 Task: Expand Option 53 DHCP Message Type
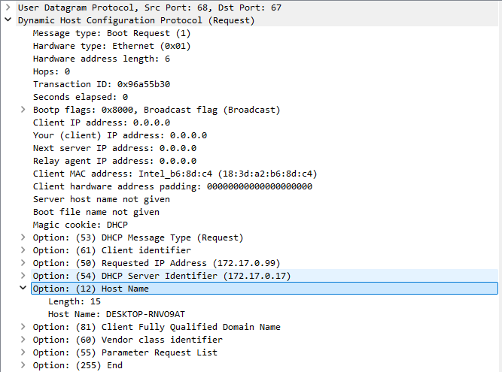(x=23, y=237)
